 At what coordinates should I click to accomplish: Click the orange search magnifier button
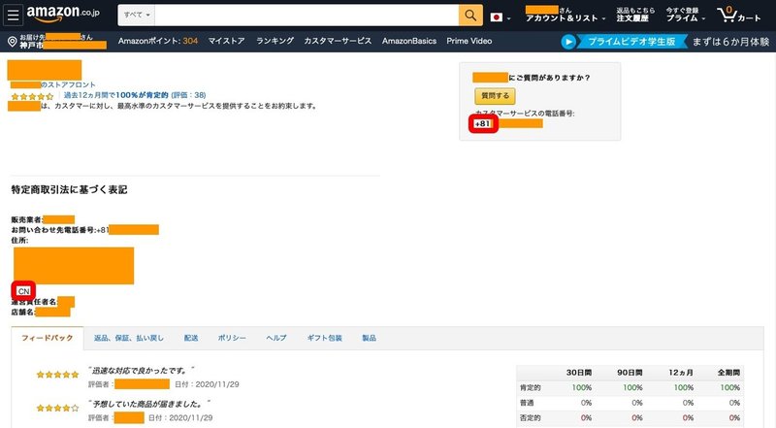(470, 16)
